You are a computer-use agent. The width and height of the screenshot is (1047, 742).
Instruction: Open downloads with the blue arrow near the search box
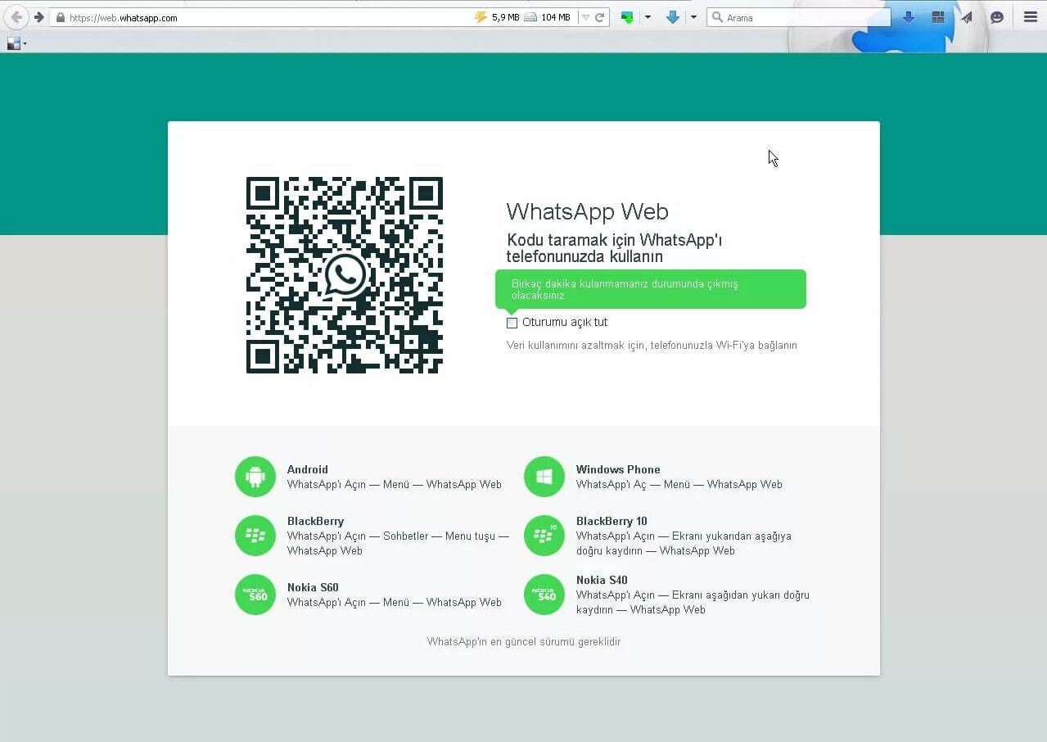(x=909, y=17)
